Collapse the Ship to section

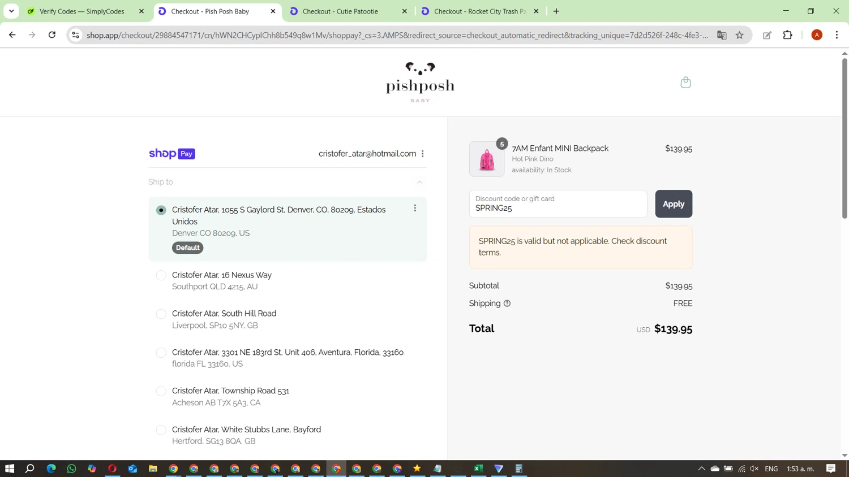(419, 182)
